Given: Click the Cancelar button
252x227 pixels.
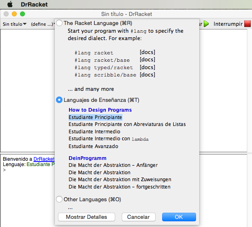Looking at the screenshot, I should point(138,217).
